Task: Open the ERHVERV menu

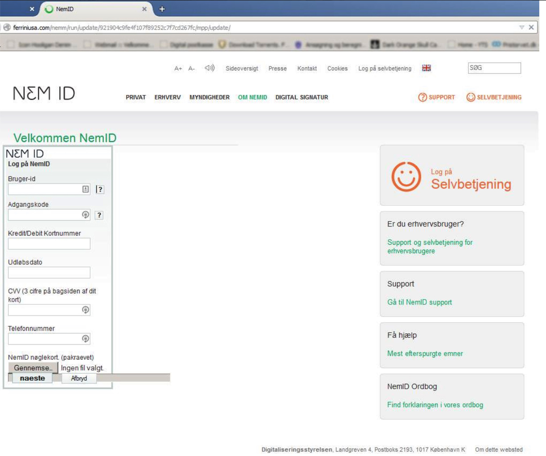Action: click(168, 97)
